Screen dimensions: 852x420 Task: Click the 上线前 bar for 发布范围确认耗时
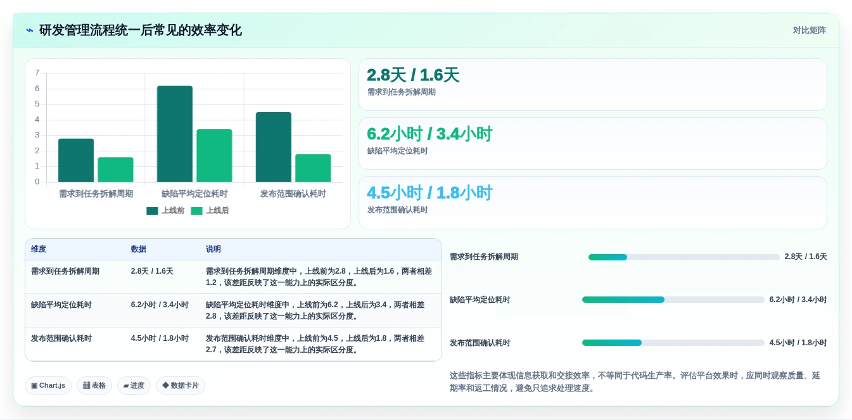274,147
